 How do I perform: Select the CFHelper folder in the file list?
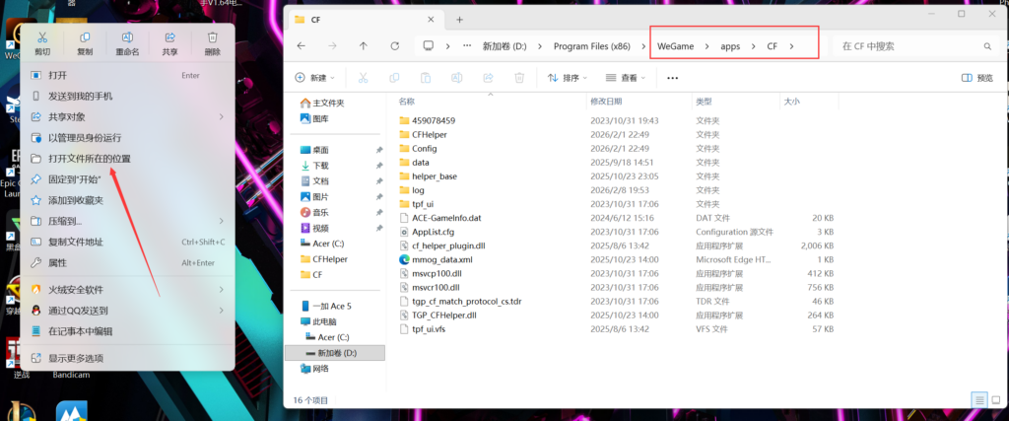coord(430,134)
